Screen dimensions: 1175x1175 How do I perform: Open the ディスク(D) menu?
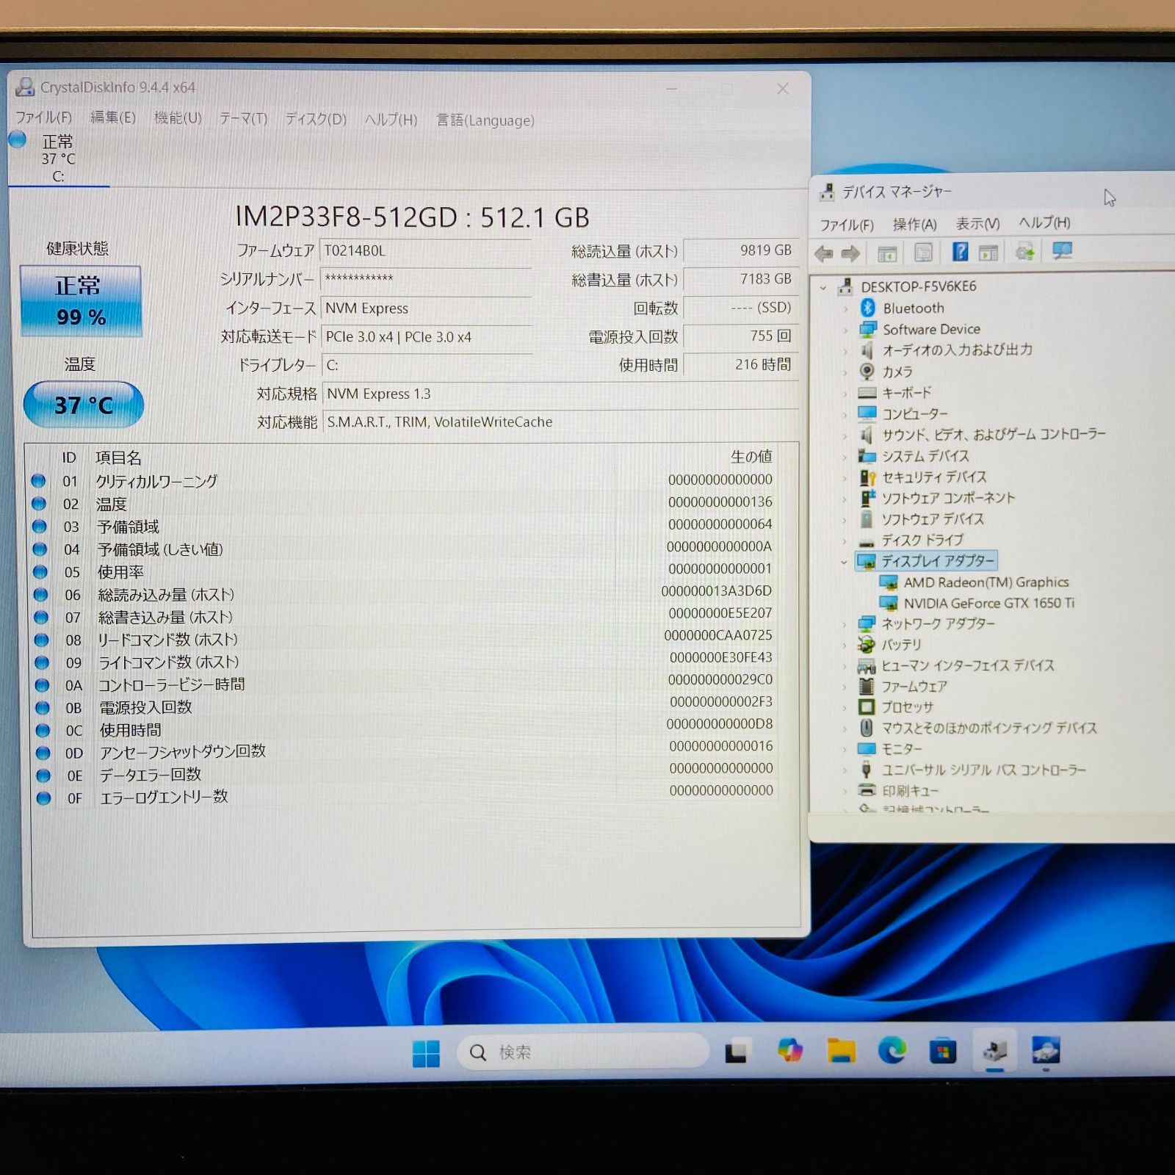click(x=316, y=119)
